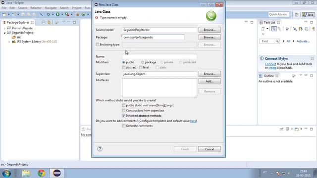Click the class Name input field
317x178 pixels.
159,57
